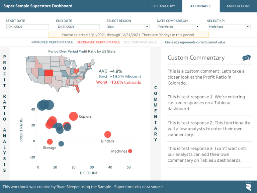Viewport: 257px width, 193px height.
Task: Click the red Machines circle on scatter plot
Action: tap(130, 151)
